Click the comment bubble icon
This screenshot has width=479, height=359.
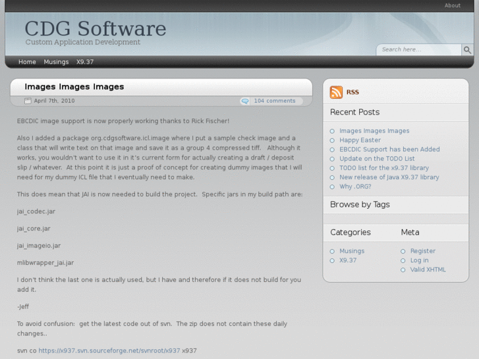click(244, 101)
